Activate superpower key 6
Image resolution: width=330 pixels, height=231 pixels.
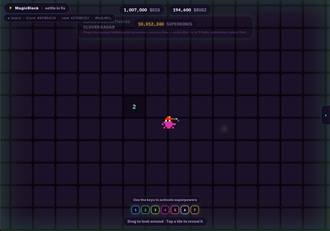(x=185, y=210)
